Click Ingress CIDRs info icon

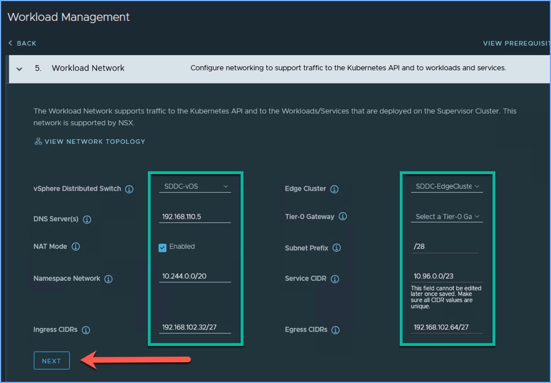coord(86,330)
